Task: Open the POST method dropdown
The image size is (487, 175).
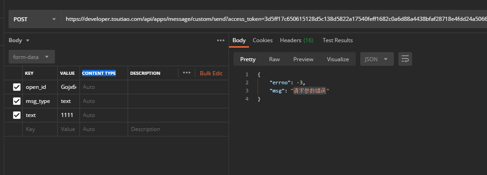Action: 35,19
